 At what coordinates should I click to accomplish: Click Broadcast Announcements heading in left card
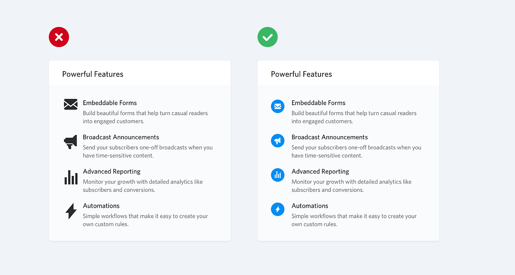coord(121,137)
